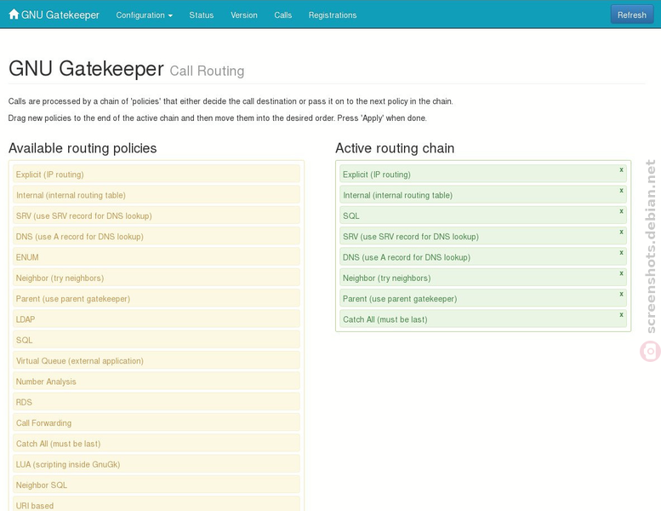Image resolution: width=661 pixels, height=511 pixels.
Task: Go to the Status page
Action: pyautogui.click(x=201, y=15)
